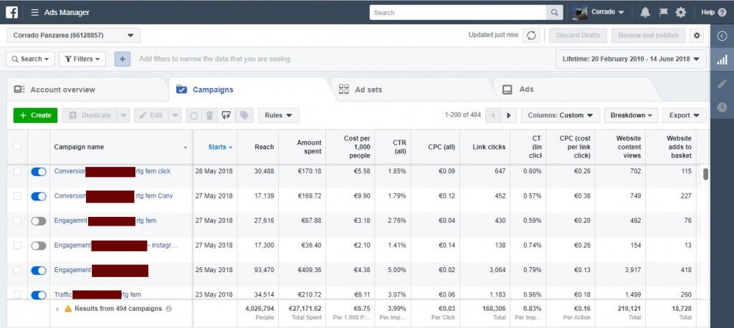Go to the previous page arrow
This screenshot has height=328, width=734.
pos(493,115)
